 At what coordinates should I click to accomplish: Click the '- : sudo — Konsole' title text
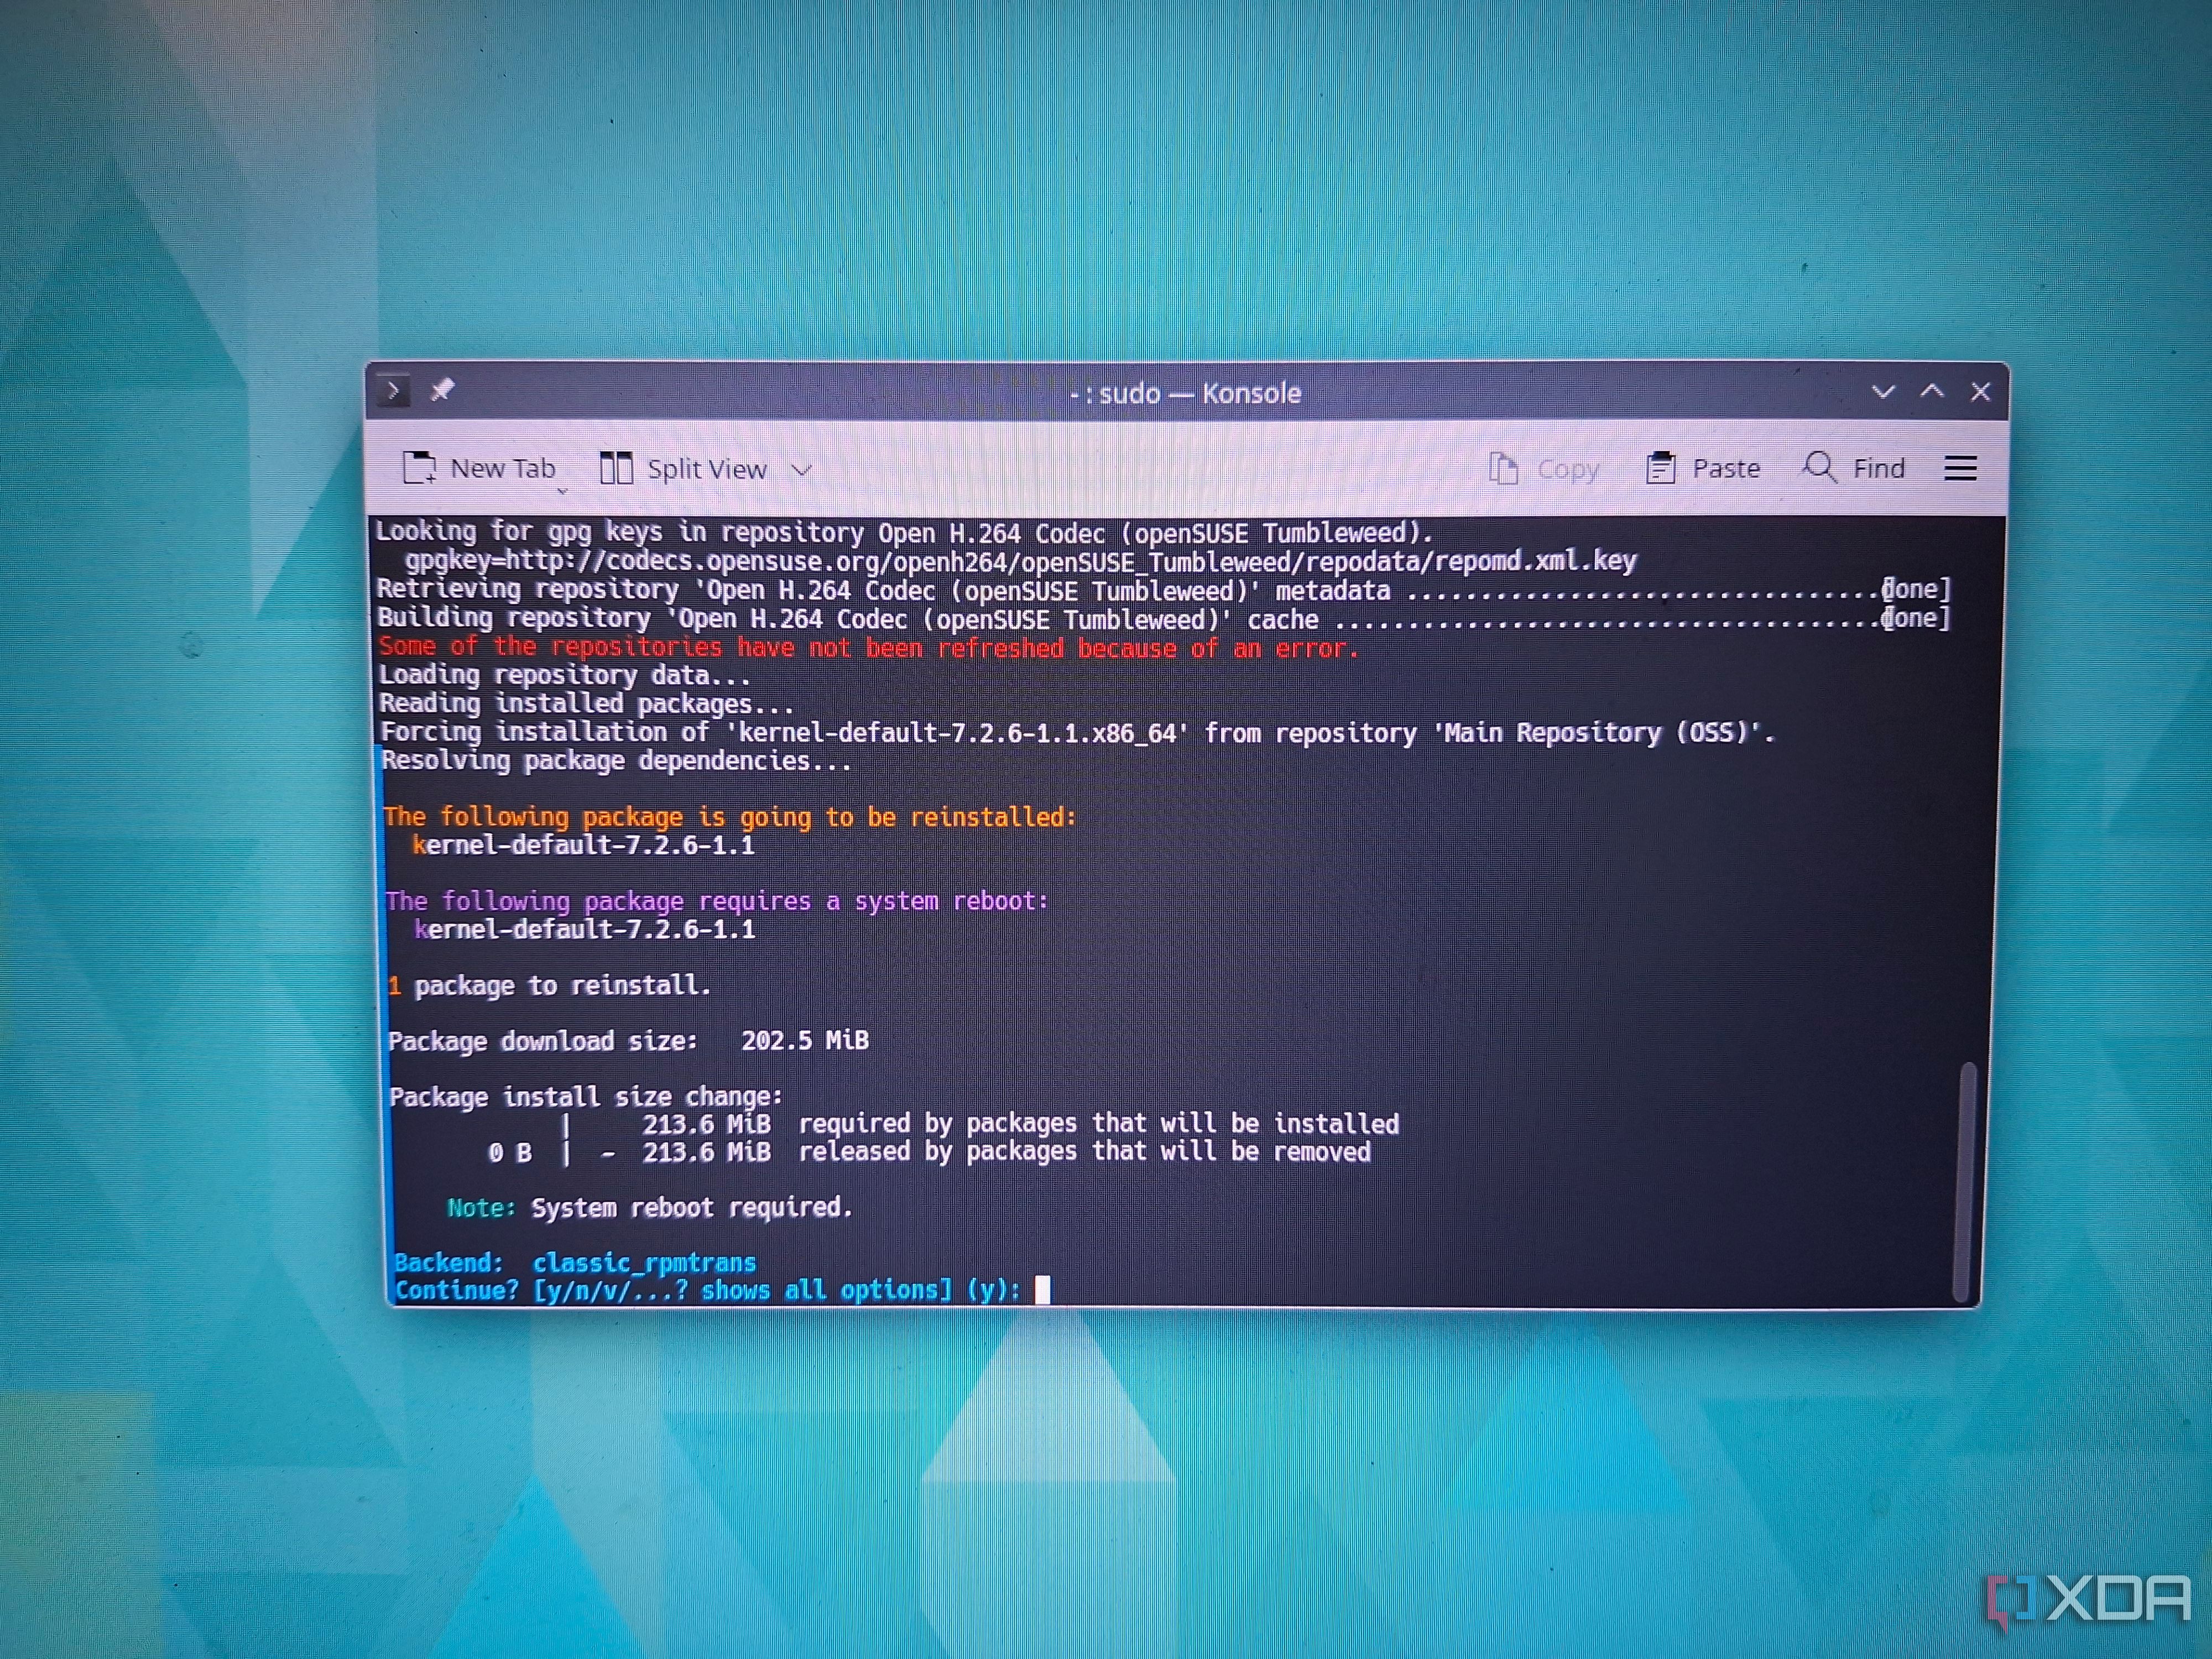1185,393
